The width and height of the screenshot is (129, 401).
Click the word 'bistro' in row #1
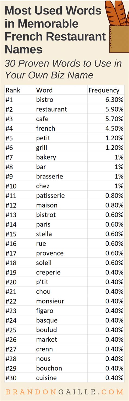45,100
